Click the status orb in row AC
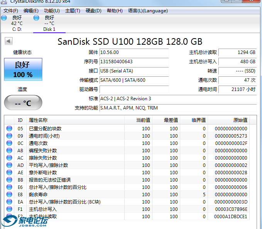The image size is (262, 229). pos(9,158)
